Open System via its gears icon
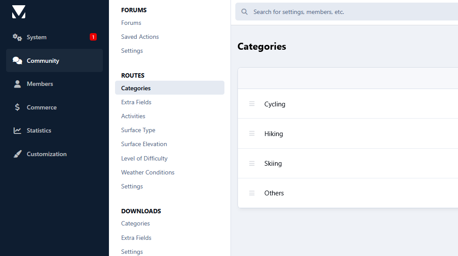The image size is (458, 256). coord(17,37)
